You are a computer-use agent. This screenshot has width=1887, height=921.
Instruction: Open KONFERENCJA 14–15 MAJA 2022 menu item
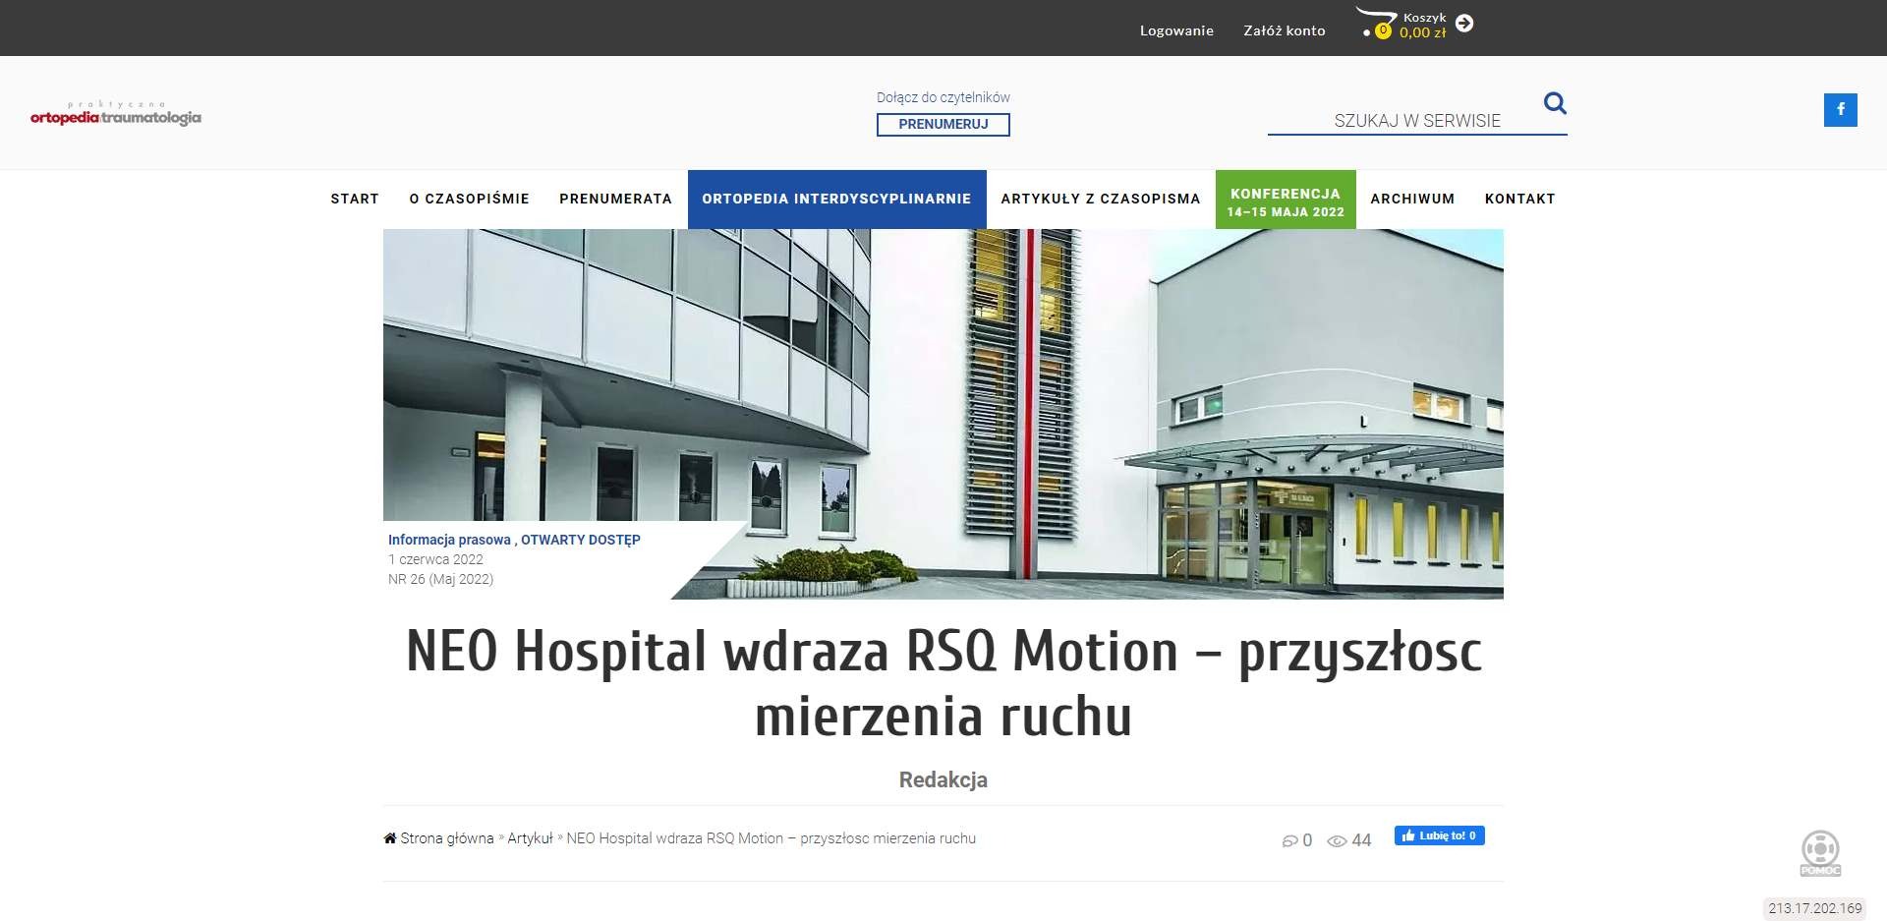[x=1286, y=200]
